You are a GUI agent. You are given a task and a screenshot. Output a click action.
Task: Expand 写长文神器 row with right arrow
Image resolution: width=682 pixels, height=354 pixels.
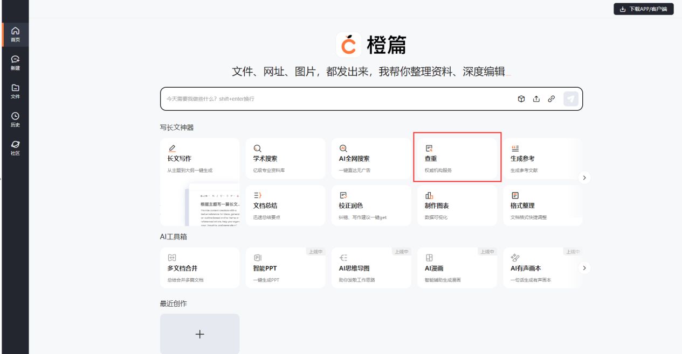(x=584, y=178)
